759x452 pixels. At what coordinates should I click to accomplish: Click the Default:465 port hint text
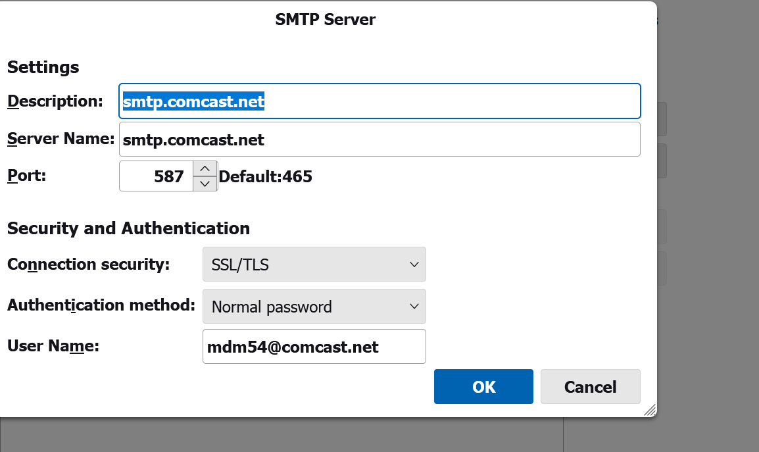(x=265, y=176)
